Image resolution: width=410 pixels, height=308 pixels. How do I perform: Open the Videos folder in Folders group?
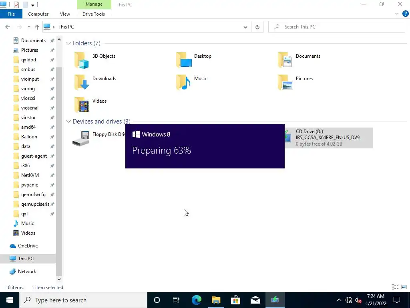[x=90, y=105]
